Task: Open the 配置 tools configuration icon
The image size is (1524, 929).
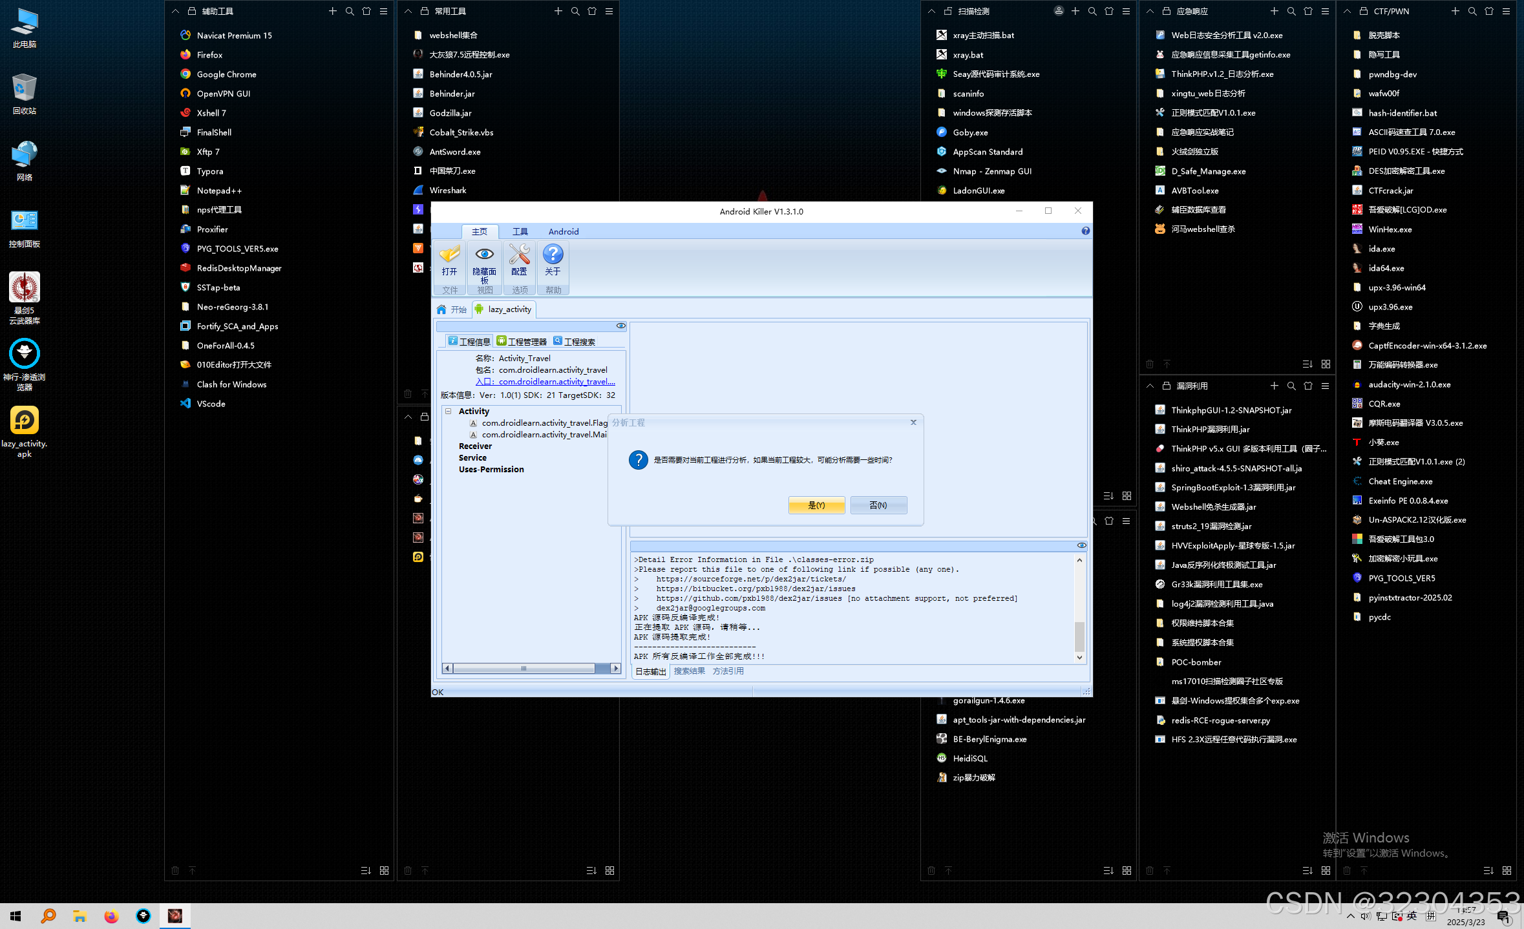Action: pyautogui.click(x=518, y=254)
